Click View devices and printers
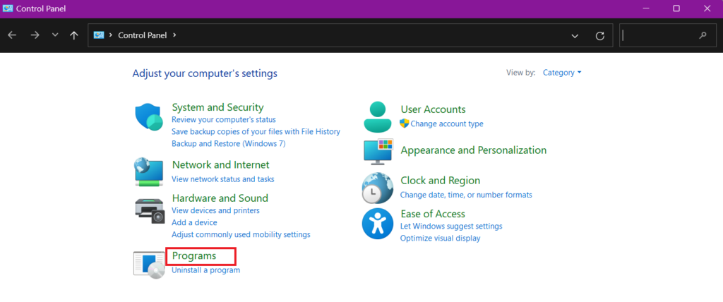 [215, 211]
